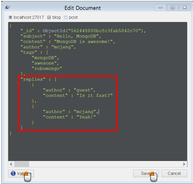Click the "tags" key line
Viewport: 193px width, 184px height.
34,52
